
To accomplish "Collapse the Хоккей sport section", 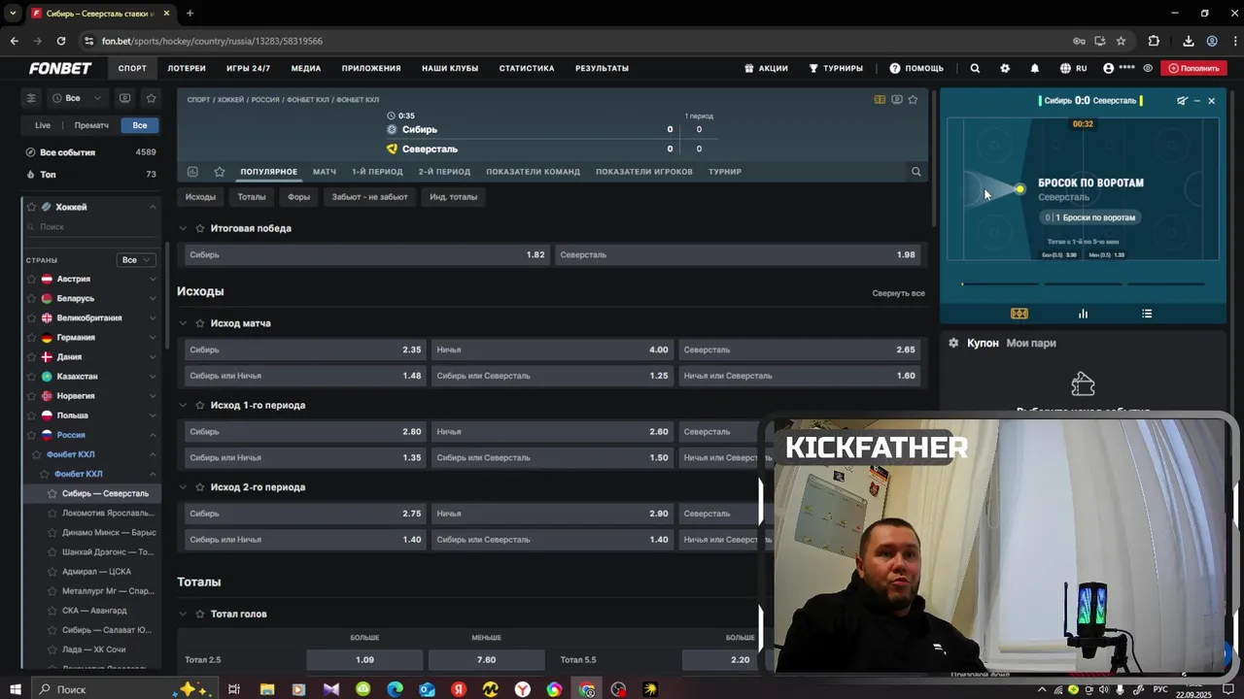I will pyautogui.click(x=153, y=207).
